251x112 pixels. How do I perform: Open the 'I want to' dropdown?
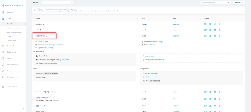point(58,2)
